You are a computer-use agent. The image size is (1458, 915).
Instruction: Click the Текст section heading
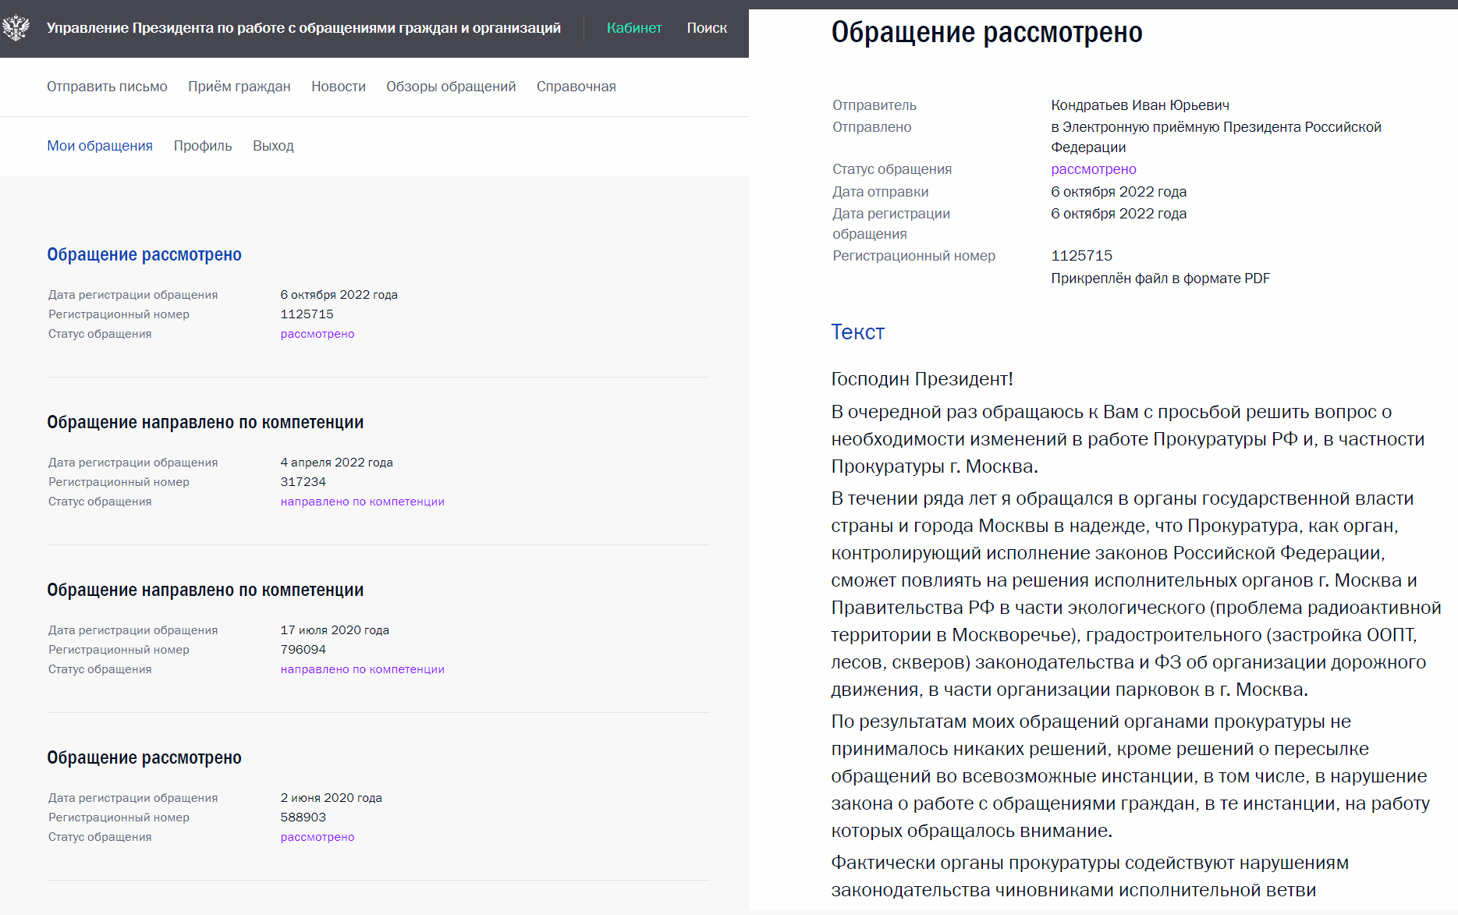[858, 332]
